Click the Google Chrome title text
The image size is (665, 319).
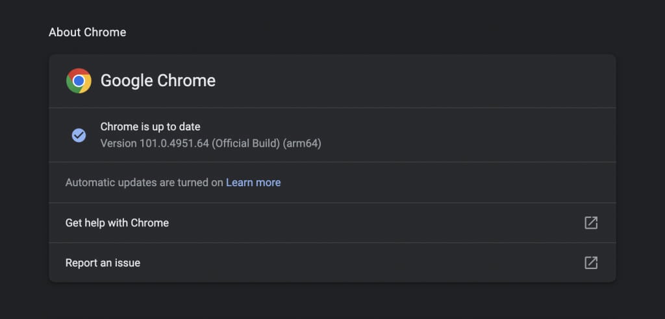[x=158, y=81]
